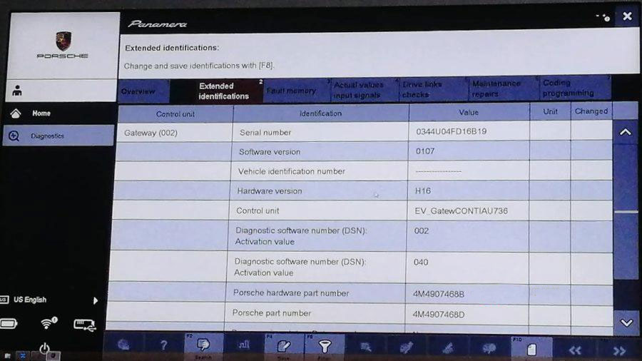Go to Home in sidebar
The image size is (642, 361).
pos(41,113)
